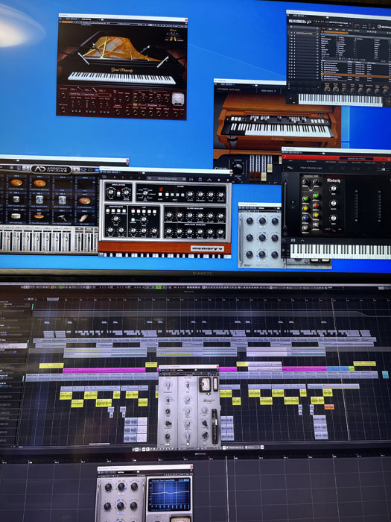Select the first crash cymbal kit slot
Screen dimensions: 391x522
click(x=16, y=183)
